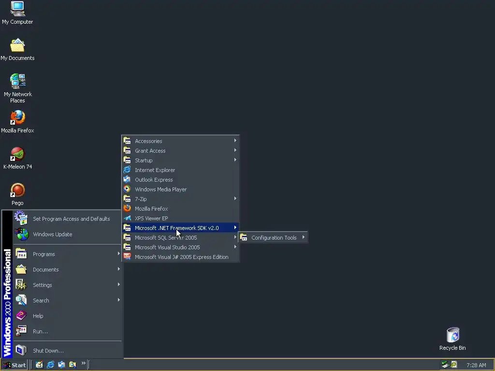Open the Settings entry in Start menu

[67, 285]
